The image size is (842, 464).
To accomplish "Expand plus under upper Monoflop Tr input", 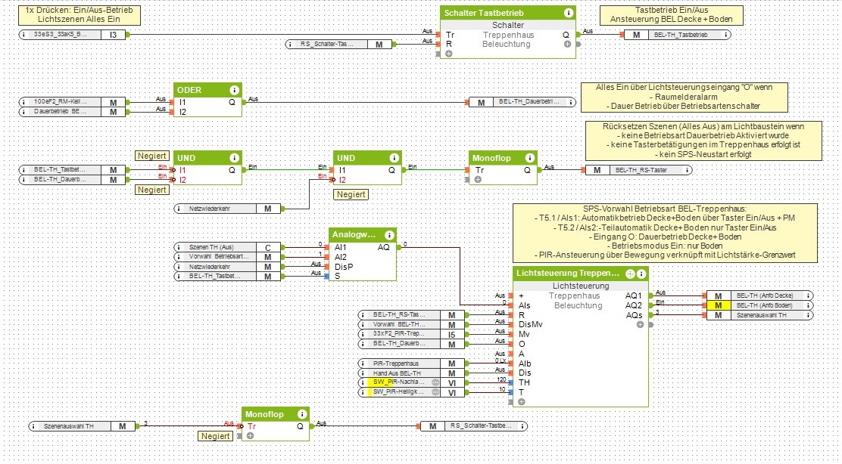I will pos(478,180).
